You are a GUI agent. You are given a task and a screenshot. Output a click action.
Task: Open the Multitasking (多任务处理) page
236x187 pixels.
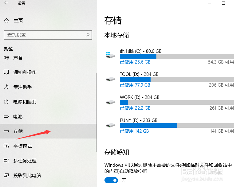[25, 161]
